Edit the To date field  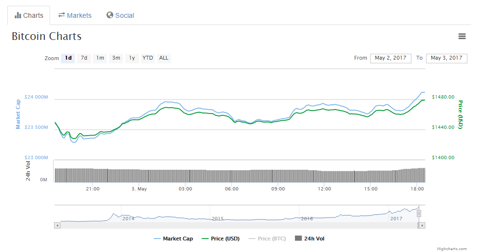coord(446,58)
